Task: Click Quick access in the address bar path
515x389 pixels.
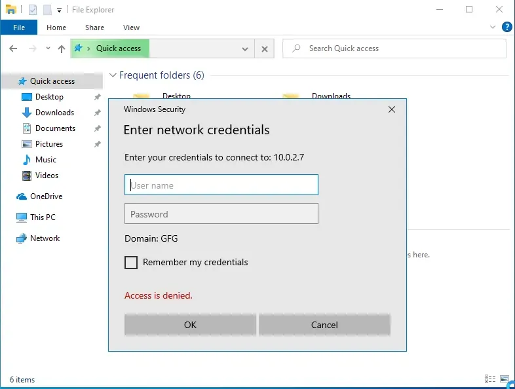Action: 118,48
